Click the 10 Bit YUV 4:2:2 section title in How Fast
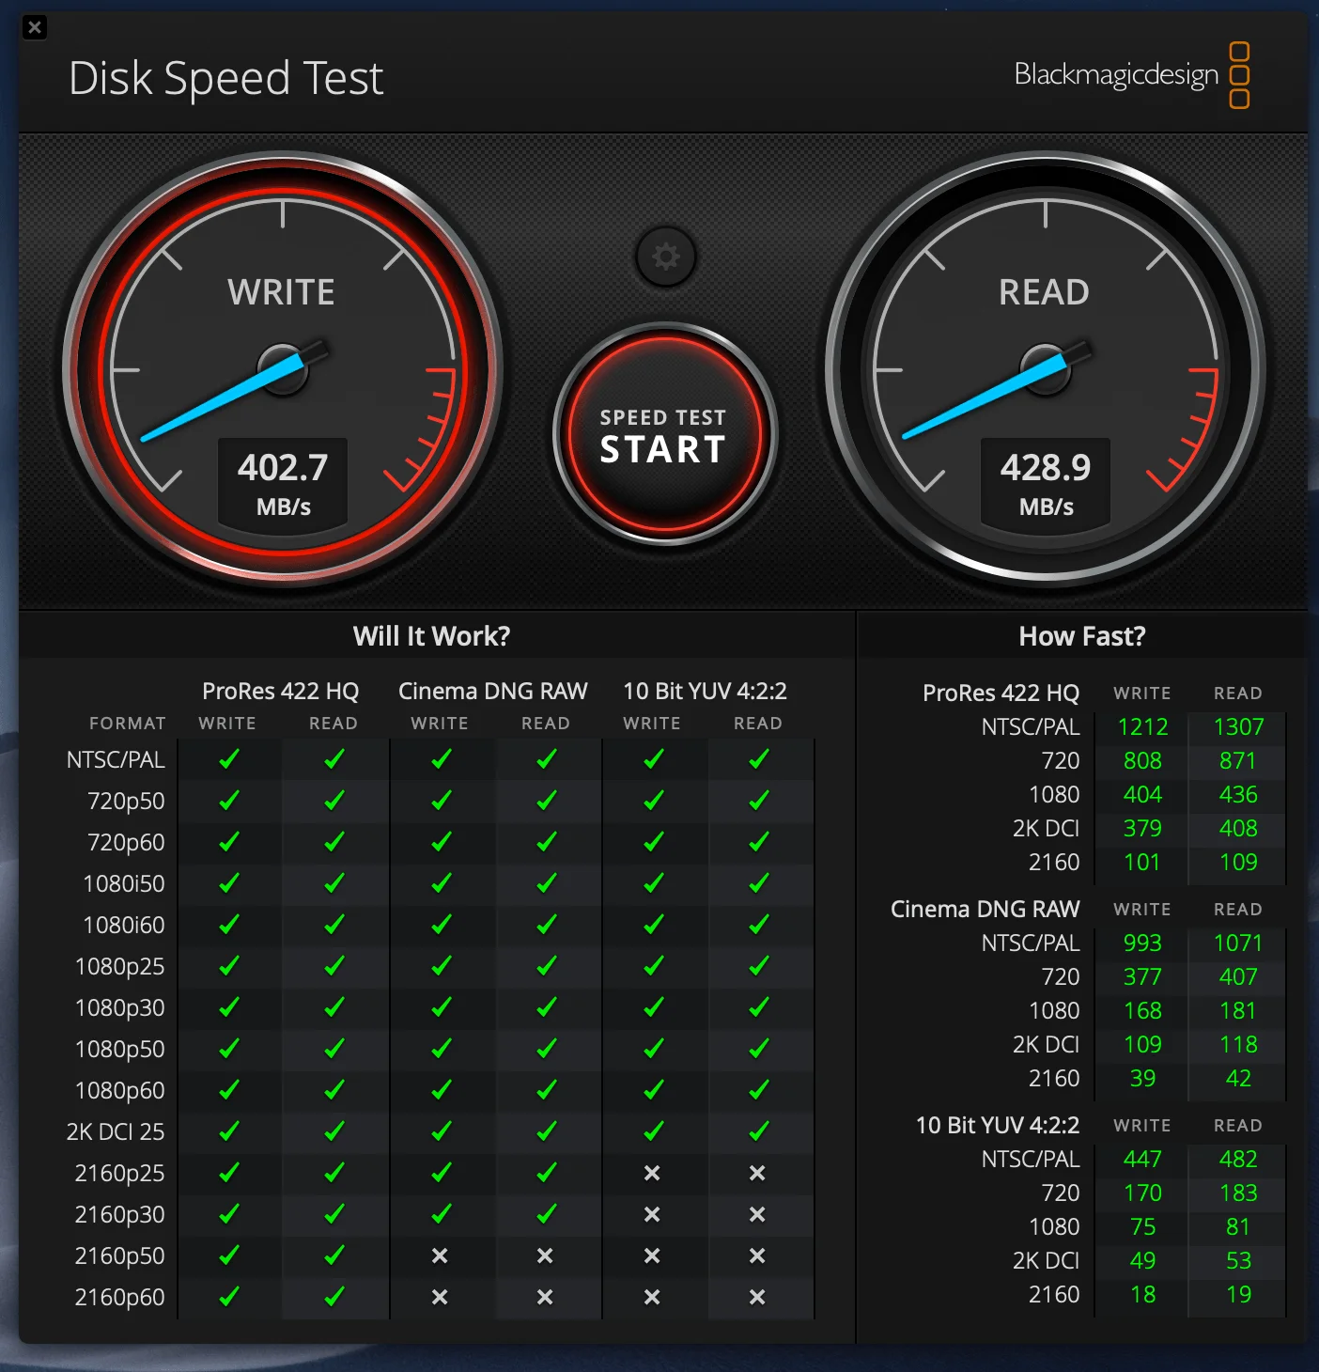 point(998,1125)
